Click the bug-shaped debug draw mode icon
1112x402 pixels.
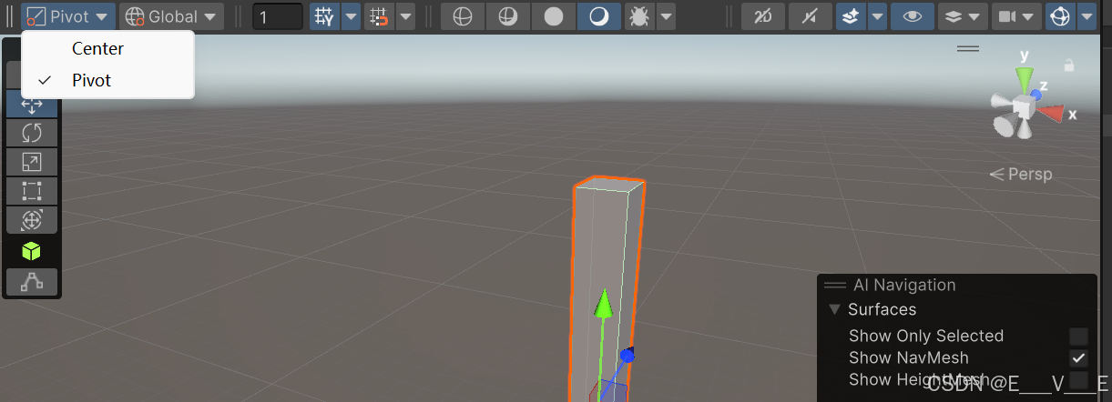[640, 16]
